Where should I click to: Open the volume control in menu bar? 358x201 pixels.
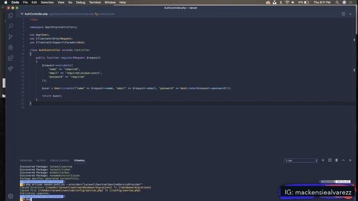point(293,2)
